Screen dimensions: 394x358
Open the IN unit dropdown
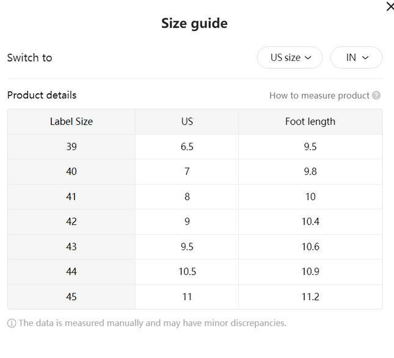click(x=356, y=57)
